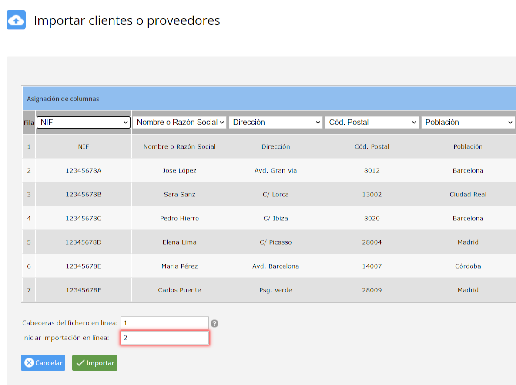Click Madrid in Elena Lima row

tap(468, 242)
